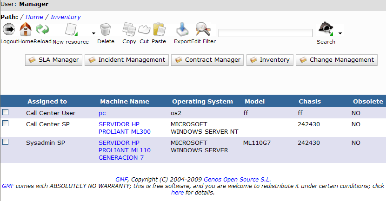Select the 'Call Center User' cell
386x201 pixels.
coord(51,113)
